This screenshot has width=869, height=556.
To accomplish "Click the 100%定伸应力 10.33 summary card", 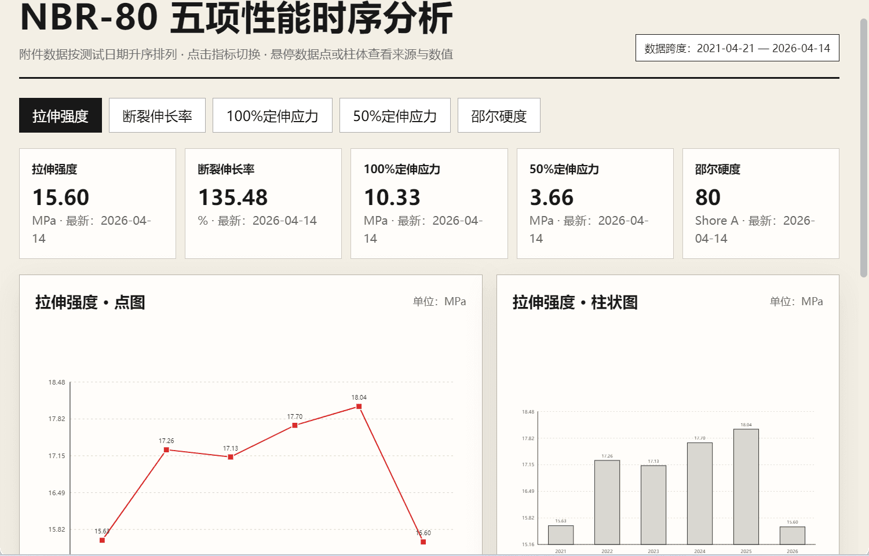I will pyautogui.click(x=429, y=203).
